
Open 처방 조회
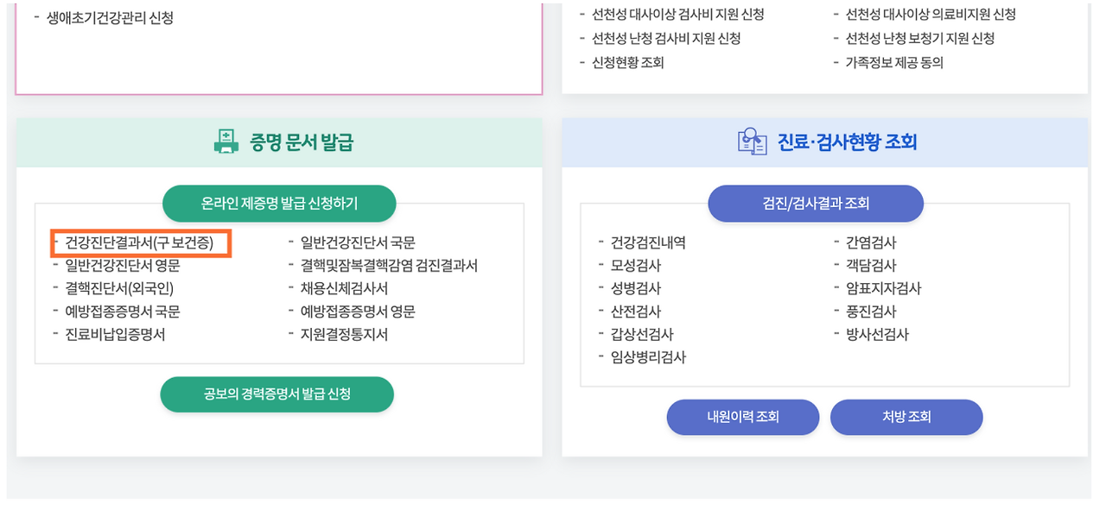pos(906,417)
